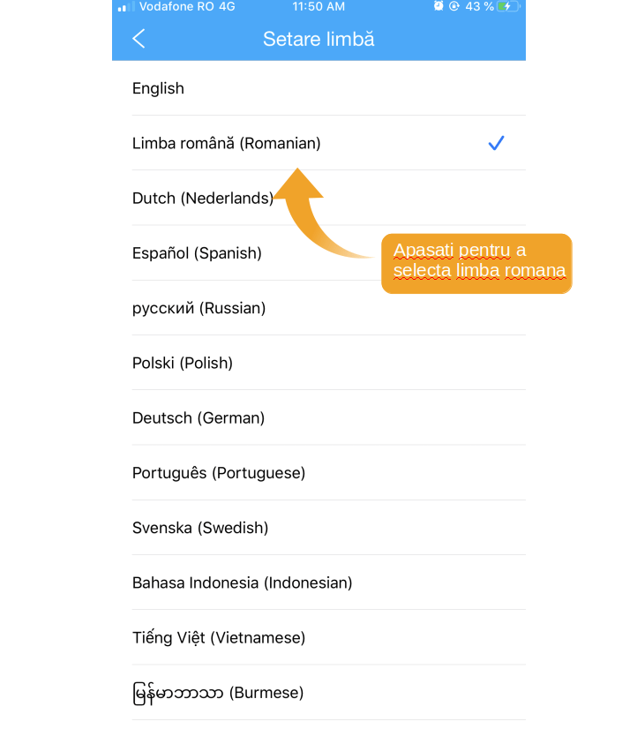Choose Tiếng Việt (Vietnamese) language
This screenshot has width=637, height=729.
click(318, 637)
